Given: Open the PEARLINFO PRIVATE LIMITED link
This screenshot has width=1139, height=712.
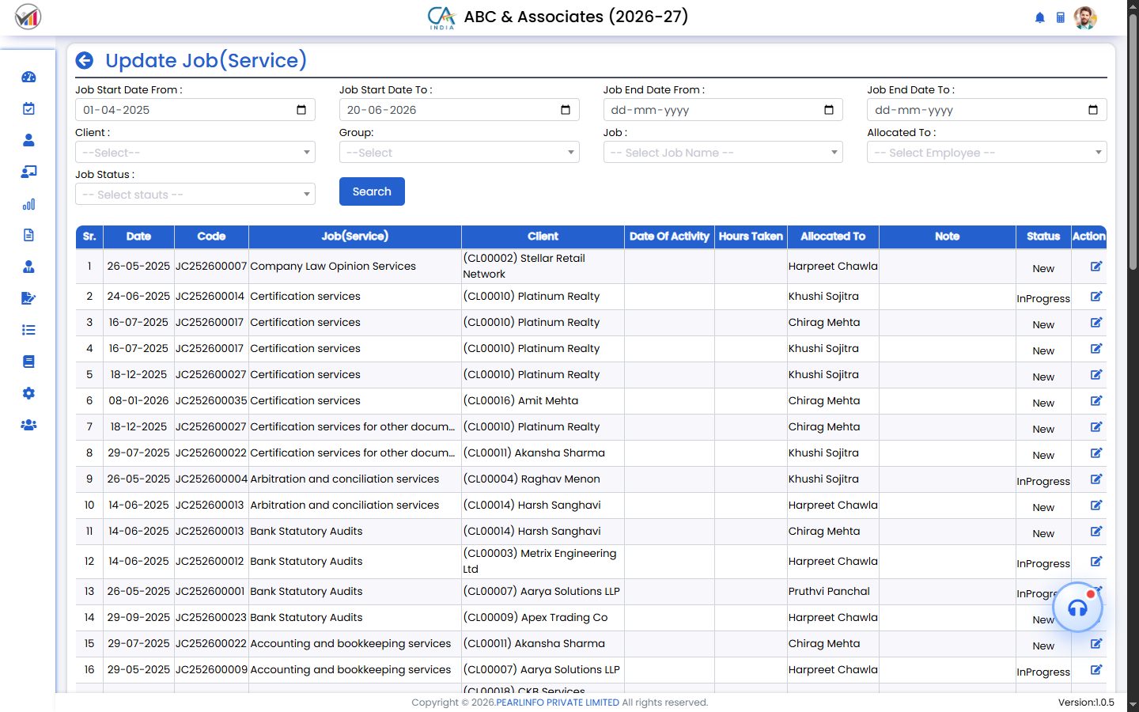Looking at the screenshot, I should click(558, 703).
